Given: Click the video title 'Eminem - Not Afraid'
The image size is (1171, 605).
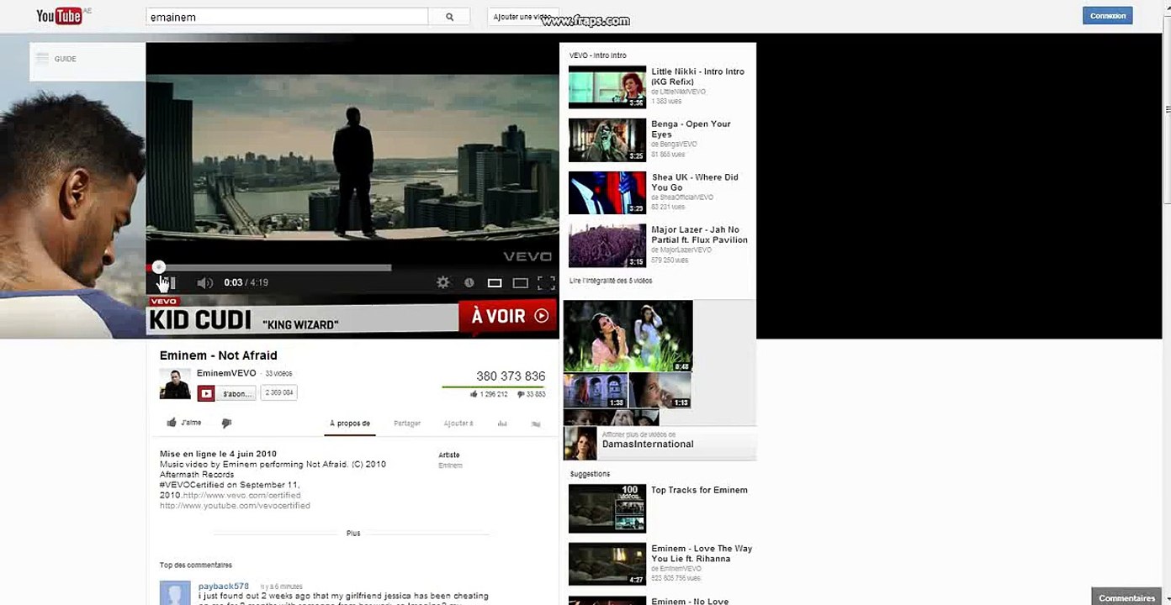Looking at the screenshot, I should pos(219,355).
